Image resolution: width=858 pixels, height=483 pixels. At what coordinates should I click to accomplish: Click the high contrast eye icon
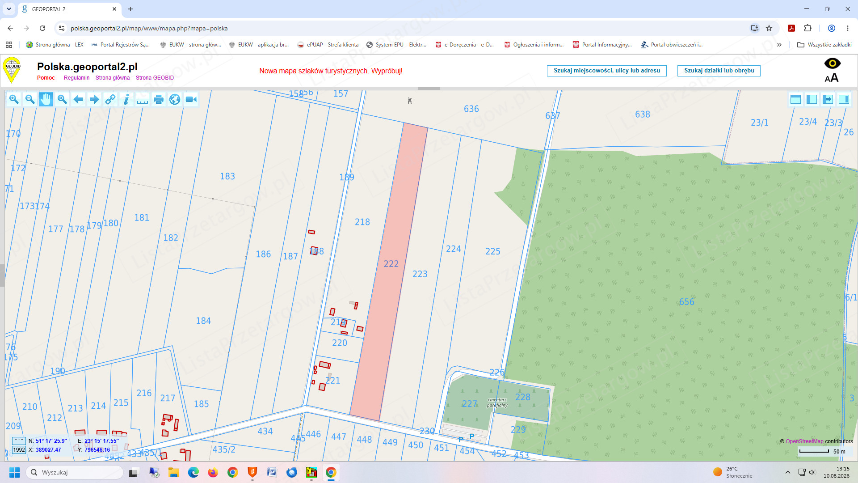[832, 64]
